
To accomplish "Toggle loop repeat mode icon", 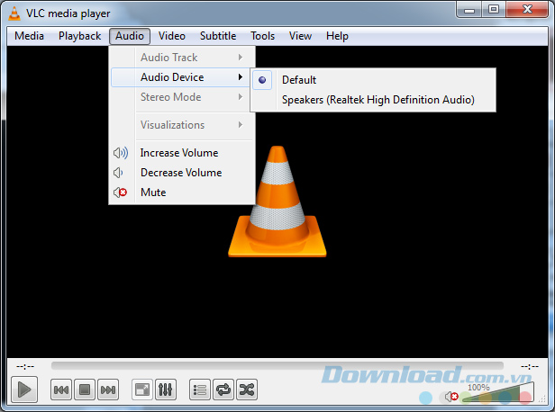I will (223, 390).
